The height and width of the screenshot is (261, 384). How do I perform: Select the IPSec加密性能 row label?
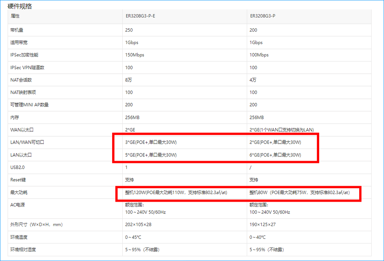pos(24,55)
